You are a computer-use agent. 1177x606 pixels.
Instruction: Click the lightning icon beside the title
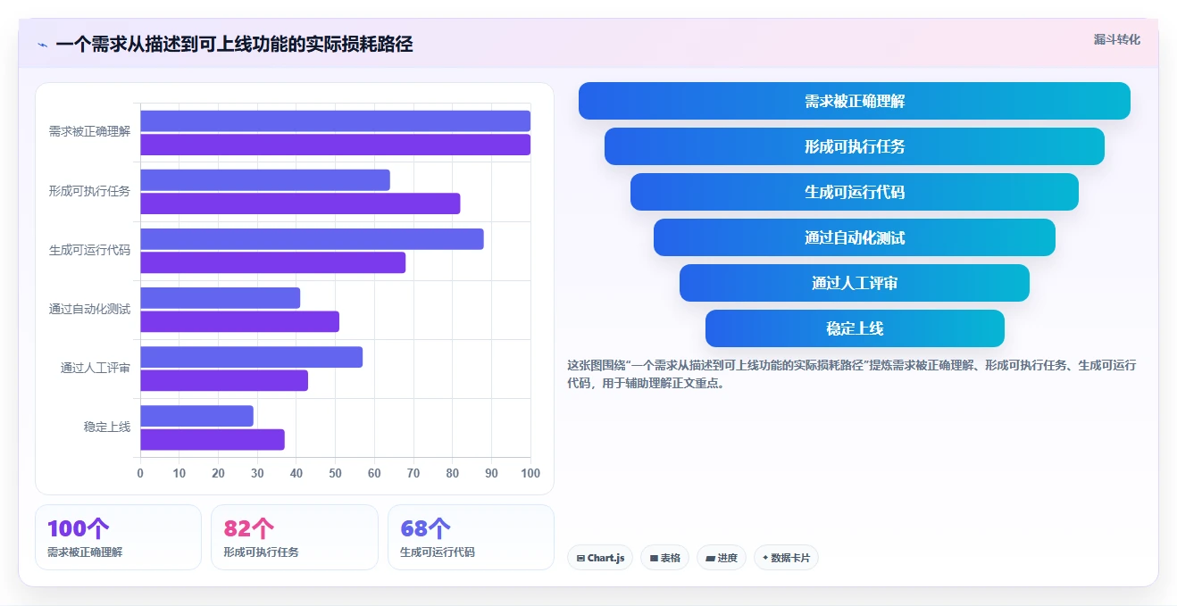point(42,45)
